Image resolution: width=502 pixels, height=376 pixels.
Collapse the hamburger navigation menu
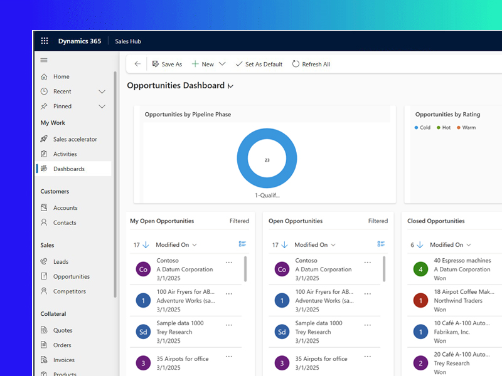44,60
